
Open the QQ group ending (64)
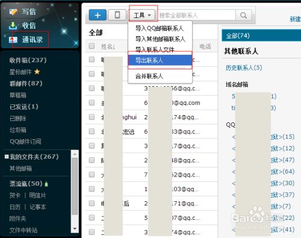point(283,172)
